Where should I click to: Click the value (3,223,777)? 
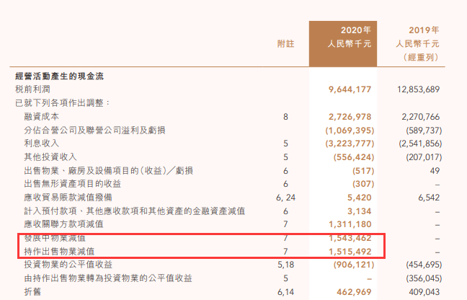(x=350, y=144)
